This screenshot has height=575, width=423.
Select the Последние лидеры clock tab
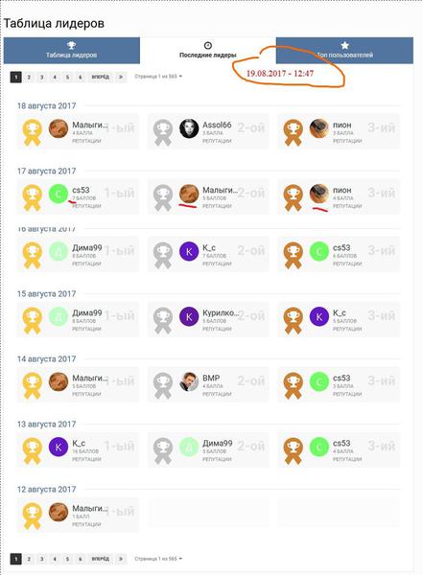(208, 51)
